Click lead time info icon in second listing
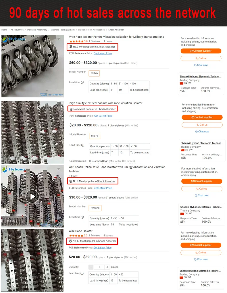Viewport: 227px width, 293px height. (x=83, y=145)
